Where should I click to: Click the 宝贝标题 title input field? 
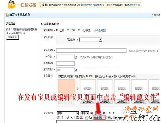click(x=91, y=50)
